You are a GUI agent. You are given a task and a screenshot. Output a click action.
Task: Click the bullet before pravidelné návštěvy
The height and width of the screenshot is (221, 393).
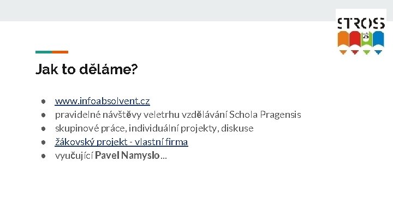(x=42, y=115)
